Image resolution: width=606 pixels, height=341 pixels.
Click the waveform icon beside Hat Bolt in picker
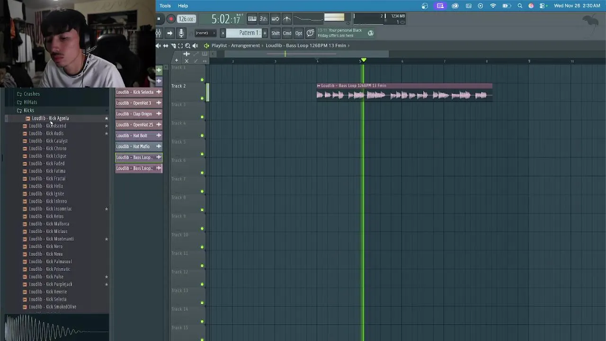click(x=159, y=135)
